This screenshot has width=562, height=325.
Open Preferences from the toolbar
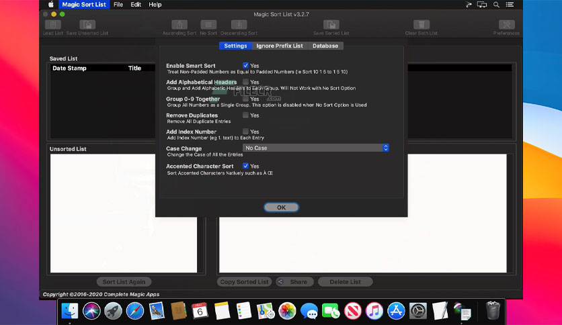tap(506, 25)
